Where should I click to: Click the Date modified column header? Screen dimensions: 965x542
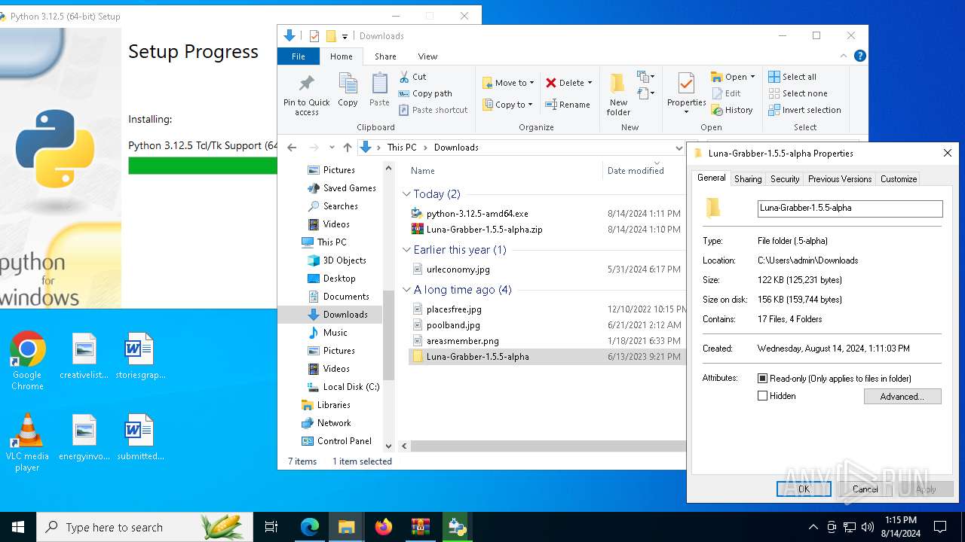[636, 171]
